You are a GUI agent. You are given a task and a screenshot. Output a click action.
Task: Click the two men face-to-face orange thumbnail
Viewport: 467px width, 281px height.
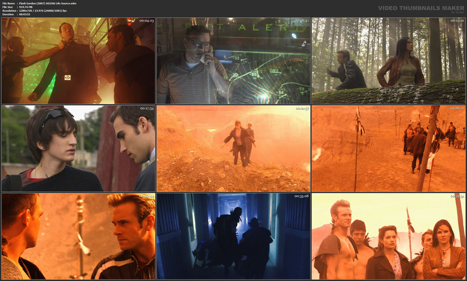[78, 237]
